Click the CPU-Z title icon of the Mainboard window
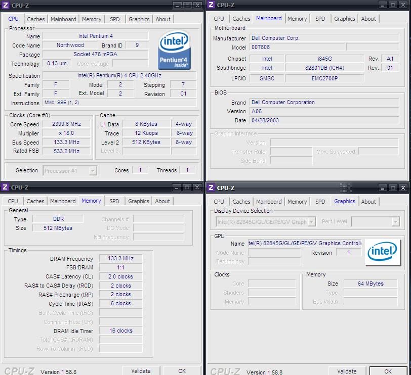 [211, 5]
